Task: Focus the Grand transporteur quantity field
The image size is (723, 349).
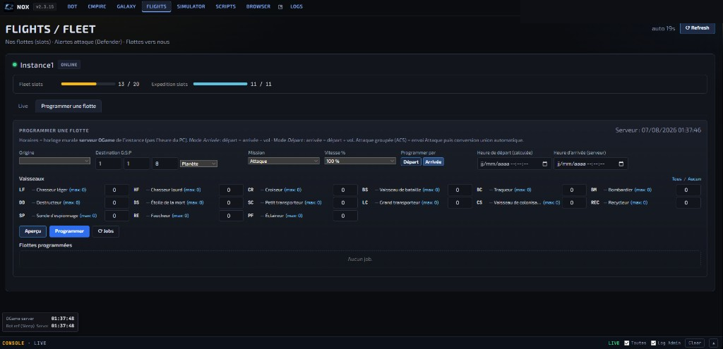Action: click(x=460, y=202)
